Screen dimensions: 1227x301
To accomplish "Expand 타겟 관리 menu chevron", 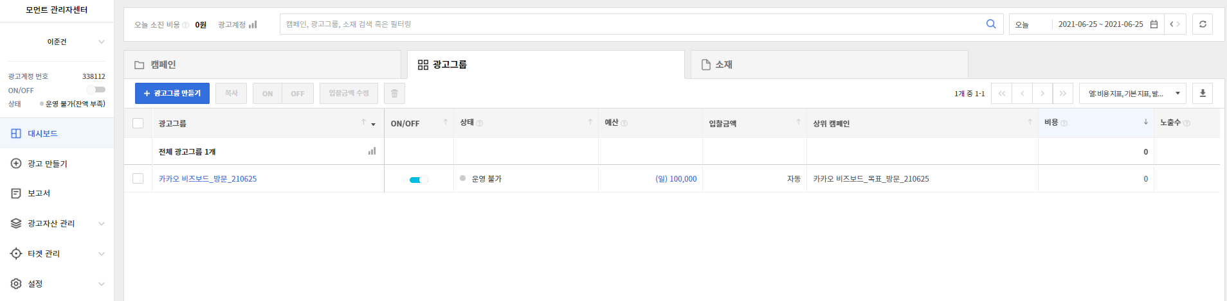I will click(101, 254).
